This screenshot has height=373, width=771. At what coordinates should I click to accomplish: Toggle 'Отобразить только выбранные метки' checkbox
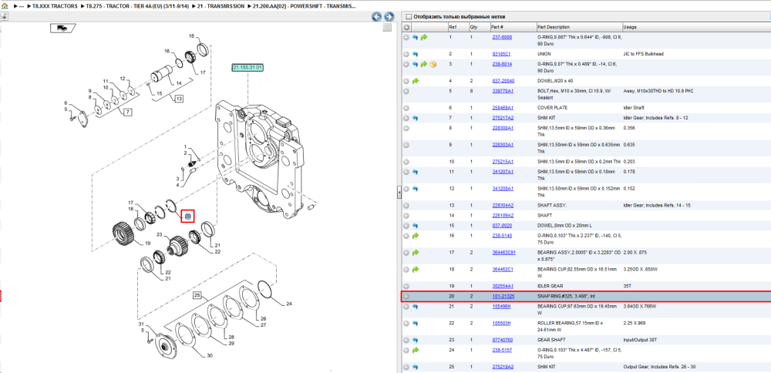408,17
